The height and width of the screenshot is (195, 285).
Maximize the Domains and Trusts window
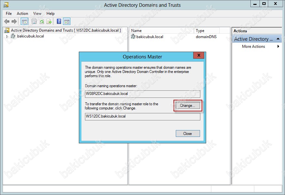264,4
